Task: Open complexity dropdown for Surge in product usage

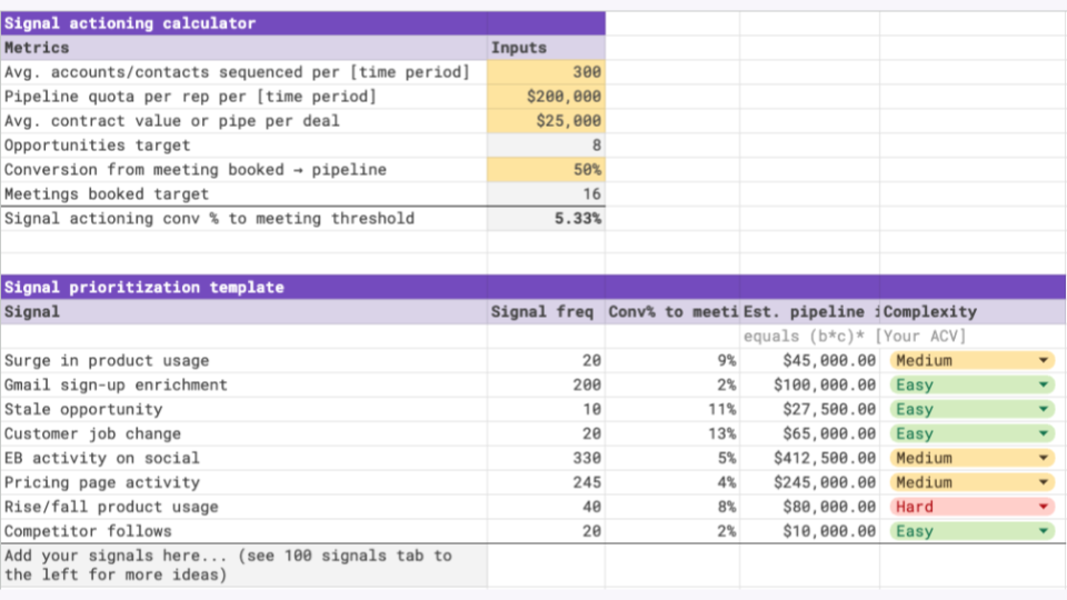Action: [1043, 361]
